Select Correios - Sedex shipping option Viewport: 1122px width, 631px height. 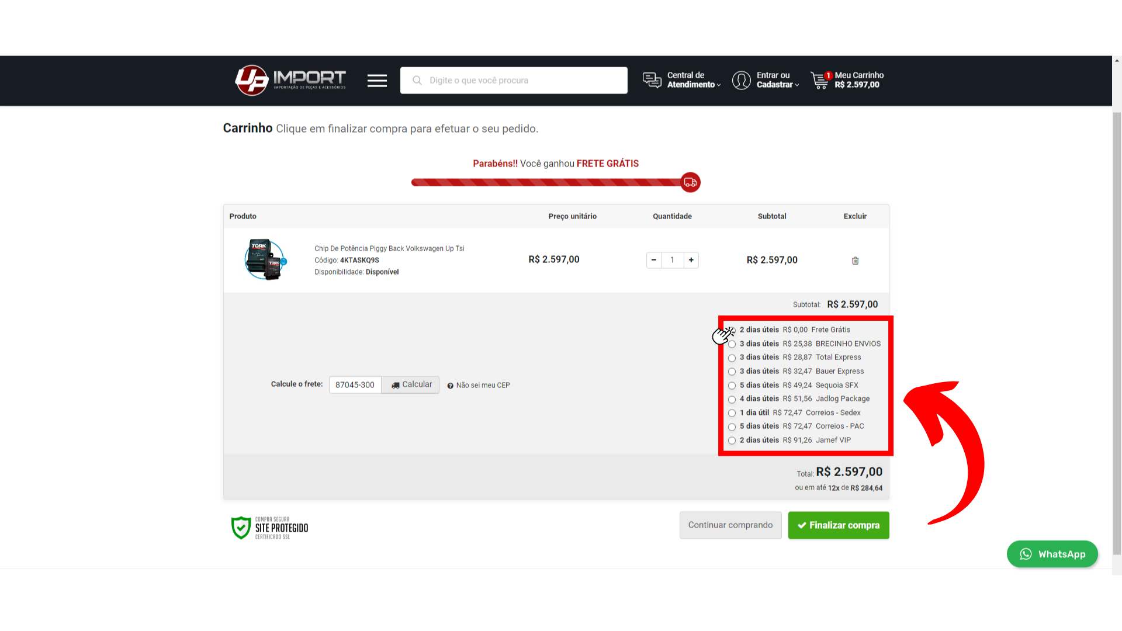point(732,413)
